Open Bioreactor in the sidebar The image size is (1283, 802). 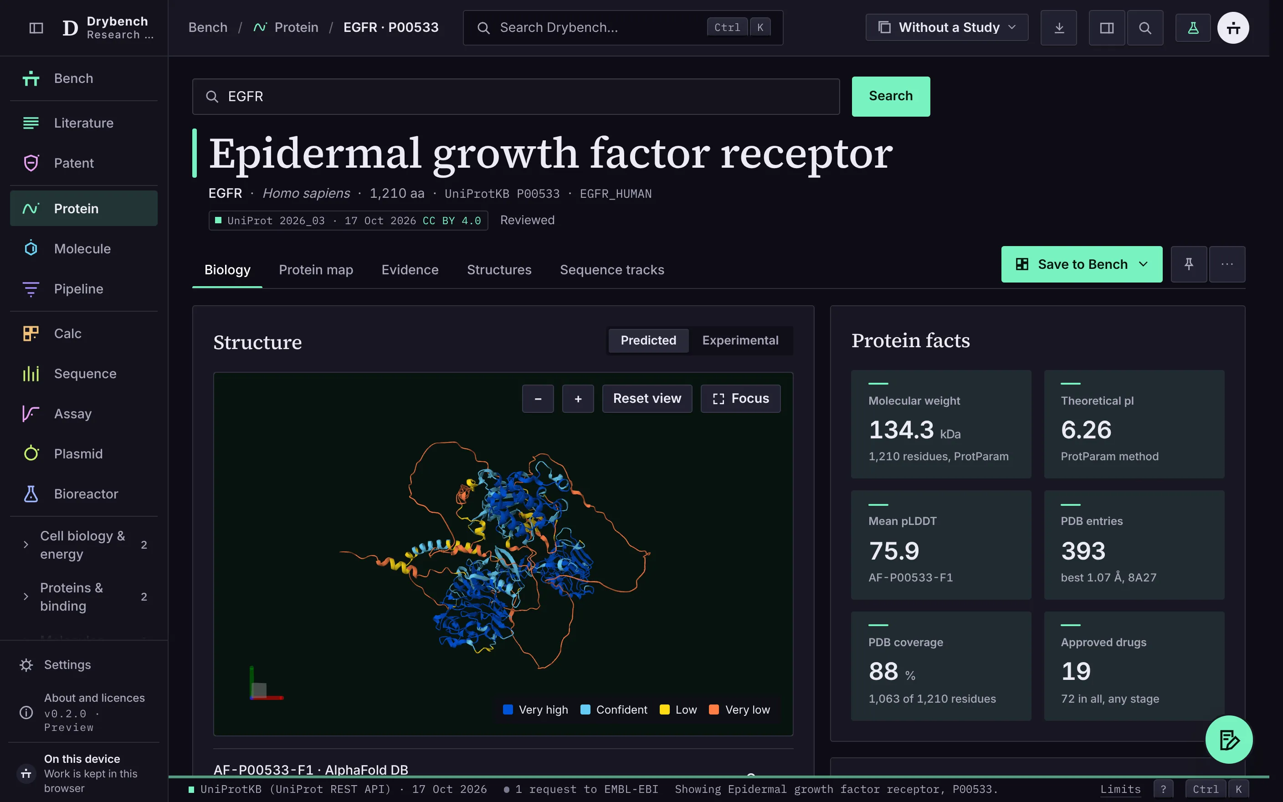(x=84, y=494)
